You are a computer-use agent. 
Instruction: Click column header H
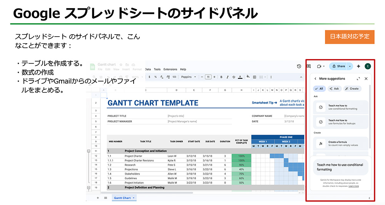(241, 90)
